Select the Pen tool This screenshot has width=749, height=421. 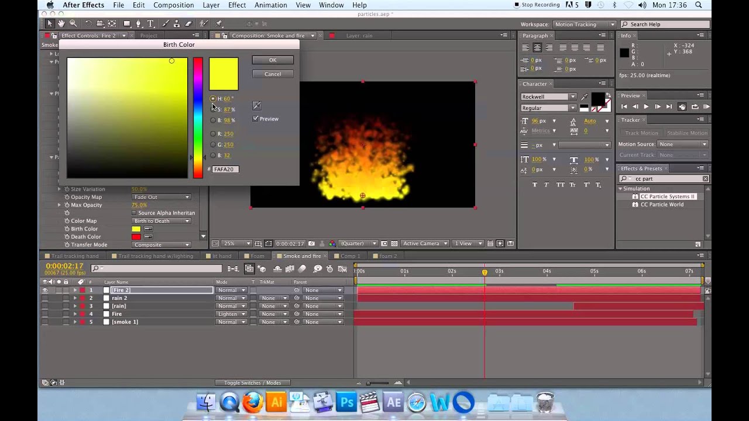[x=139, y=24]
